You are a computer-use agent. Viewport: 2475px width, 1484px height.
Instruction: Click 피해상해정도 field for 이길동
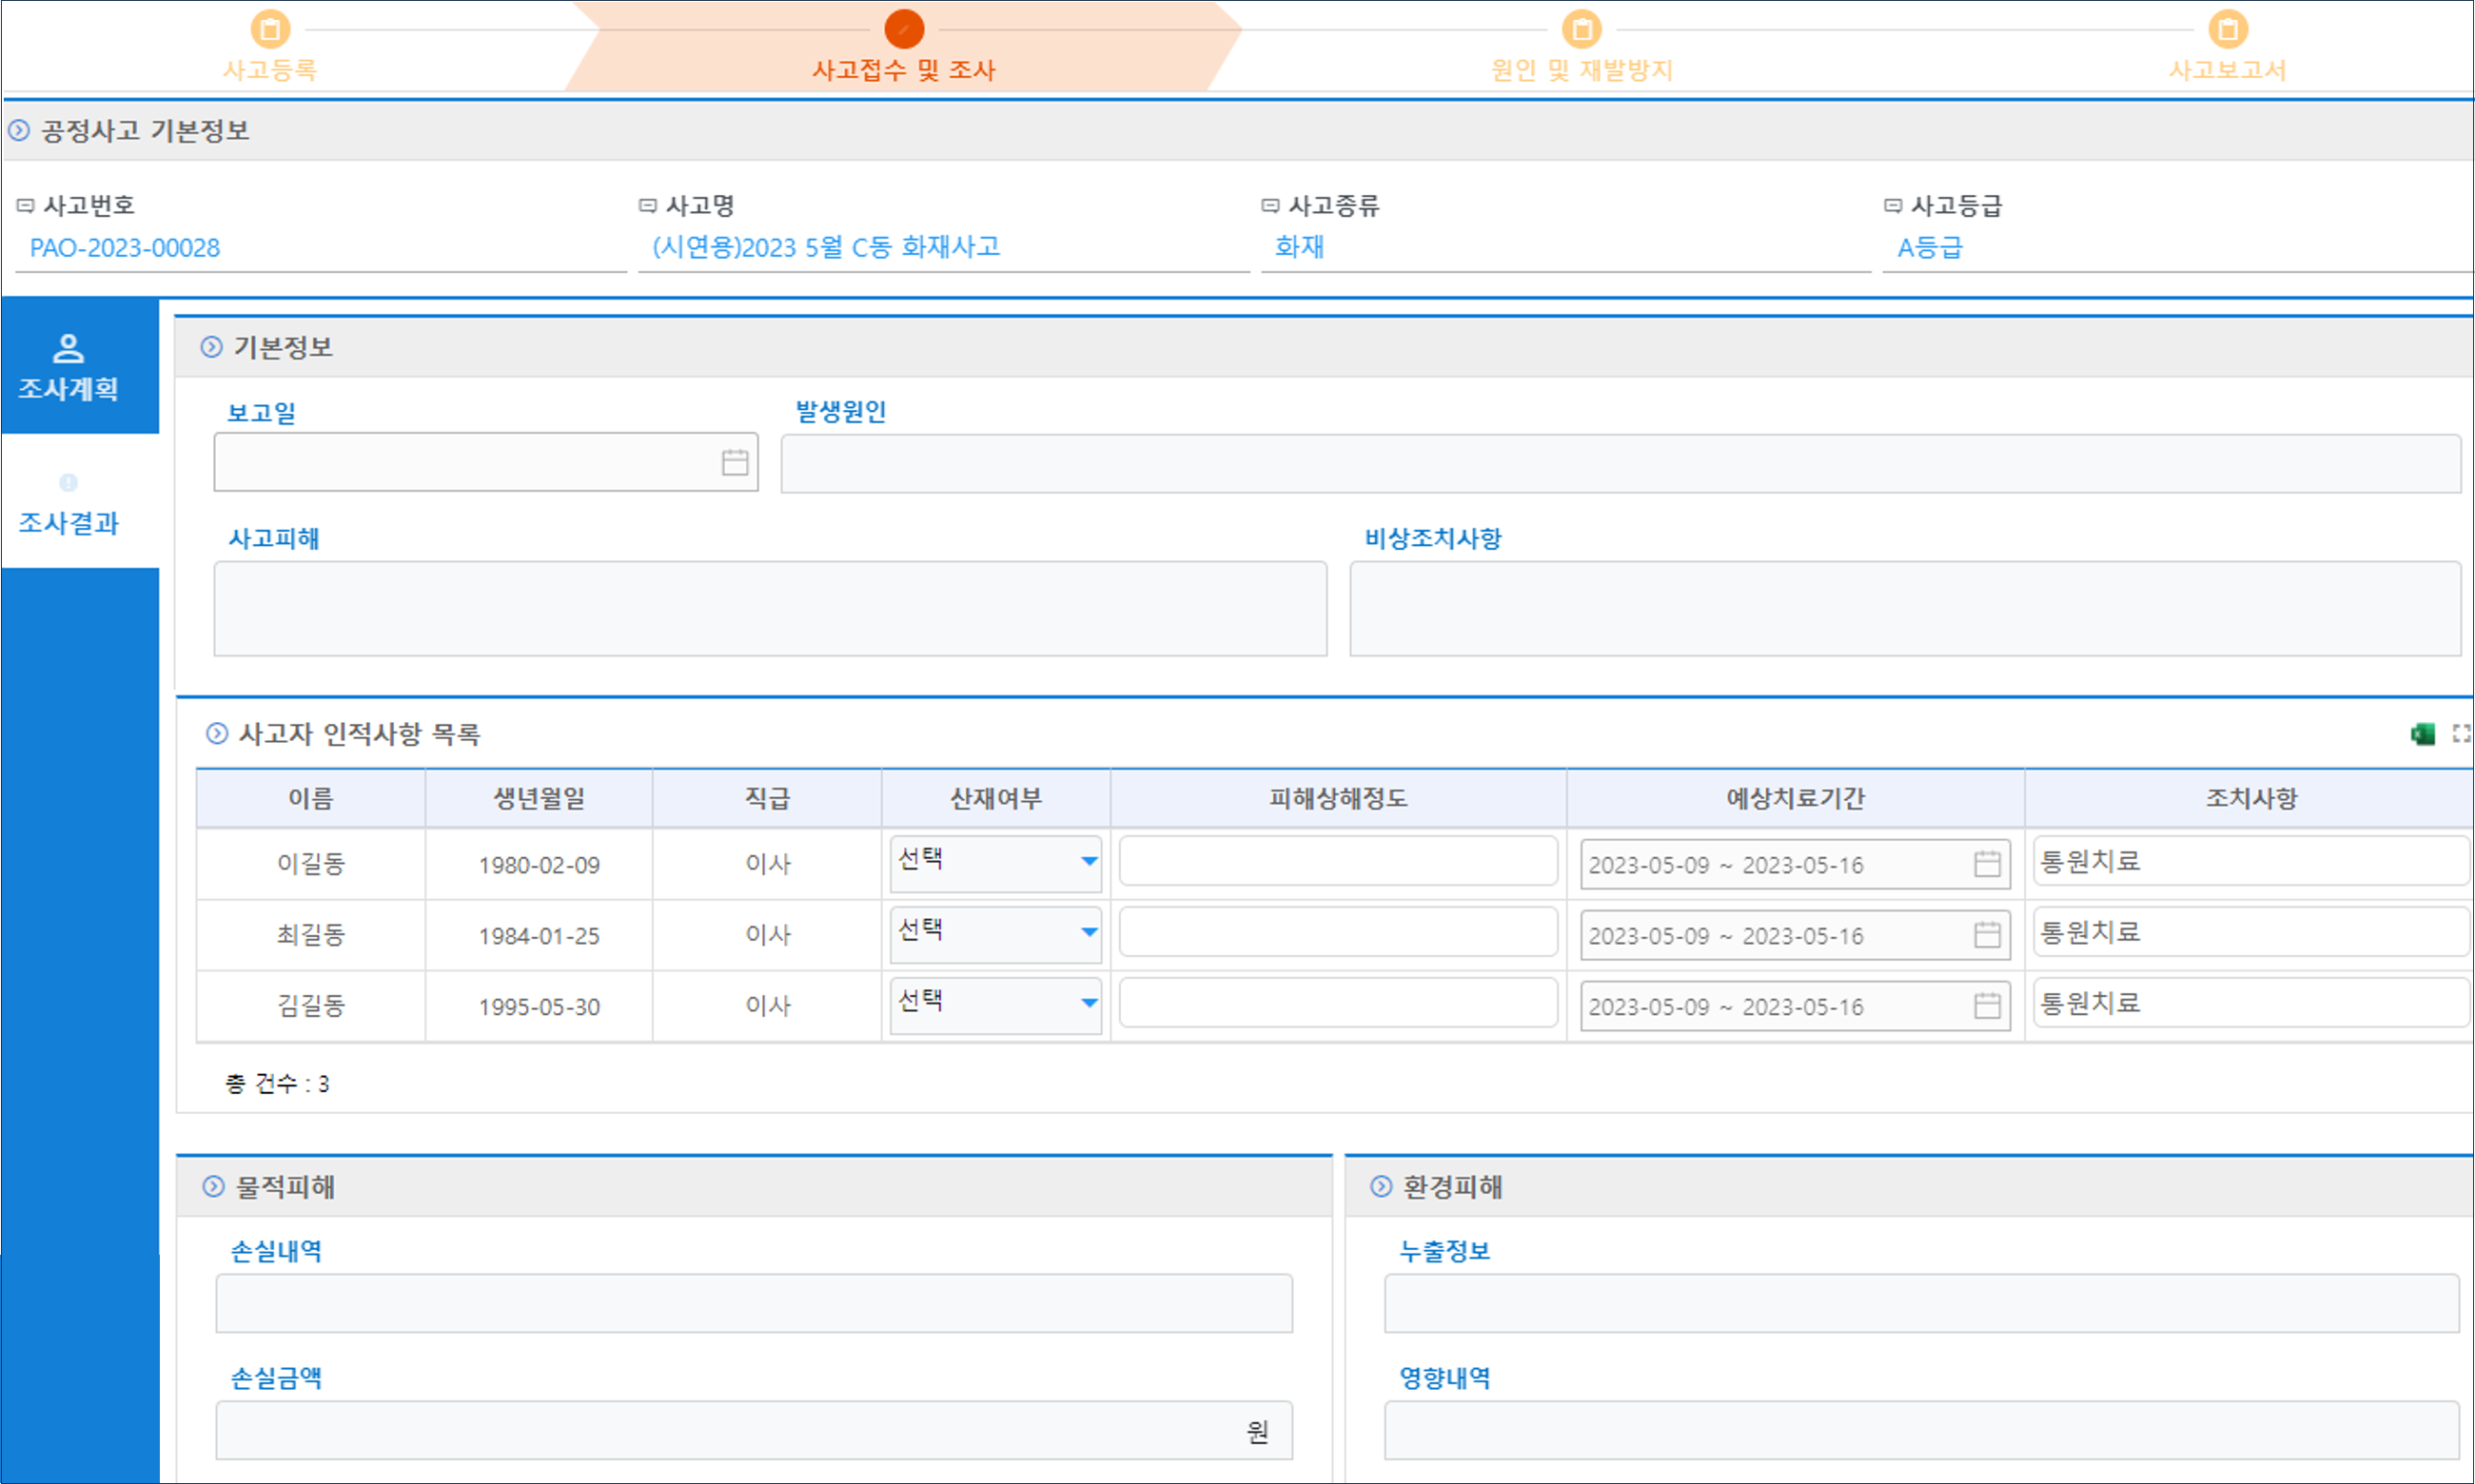pos(1338,861)
